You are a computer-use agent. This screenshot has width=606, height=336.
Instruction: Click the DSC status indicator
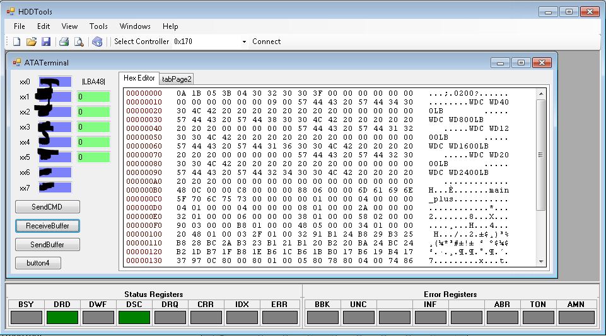(134, 318)
